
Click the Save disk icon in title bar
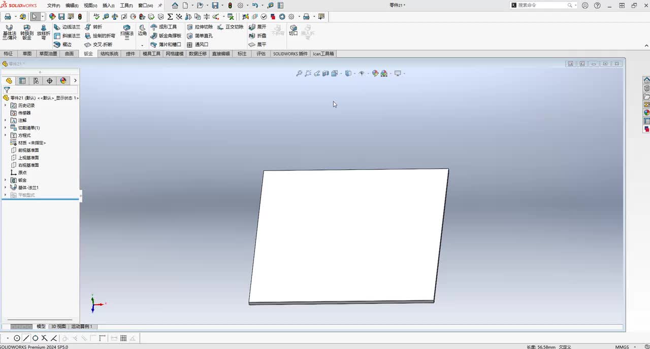pyautogui.click(x=215, y=6)
